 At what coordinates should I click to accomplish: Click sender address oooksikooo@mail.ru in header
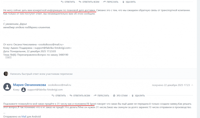pos(59,85)
